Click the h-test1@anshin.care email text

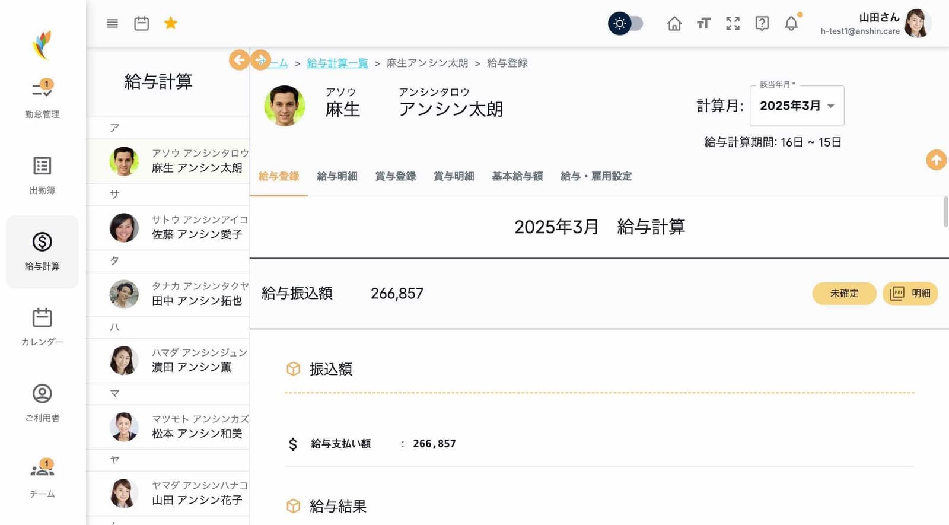(x=860, y=31)
